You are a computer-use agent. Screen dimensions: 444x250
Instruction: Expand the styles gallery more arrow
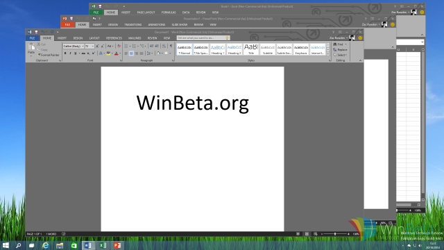click(328, 54)
